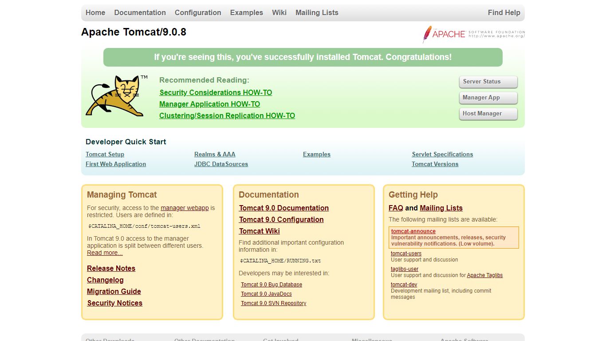
Task: Open Mailing Lists from the top navigation
Action: tap(317, 12)
